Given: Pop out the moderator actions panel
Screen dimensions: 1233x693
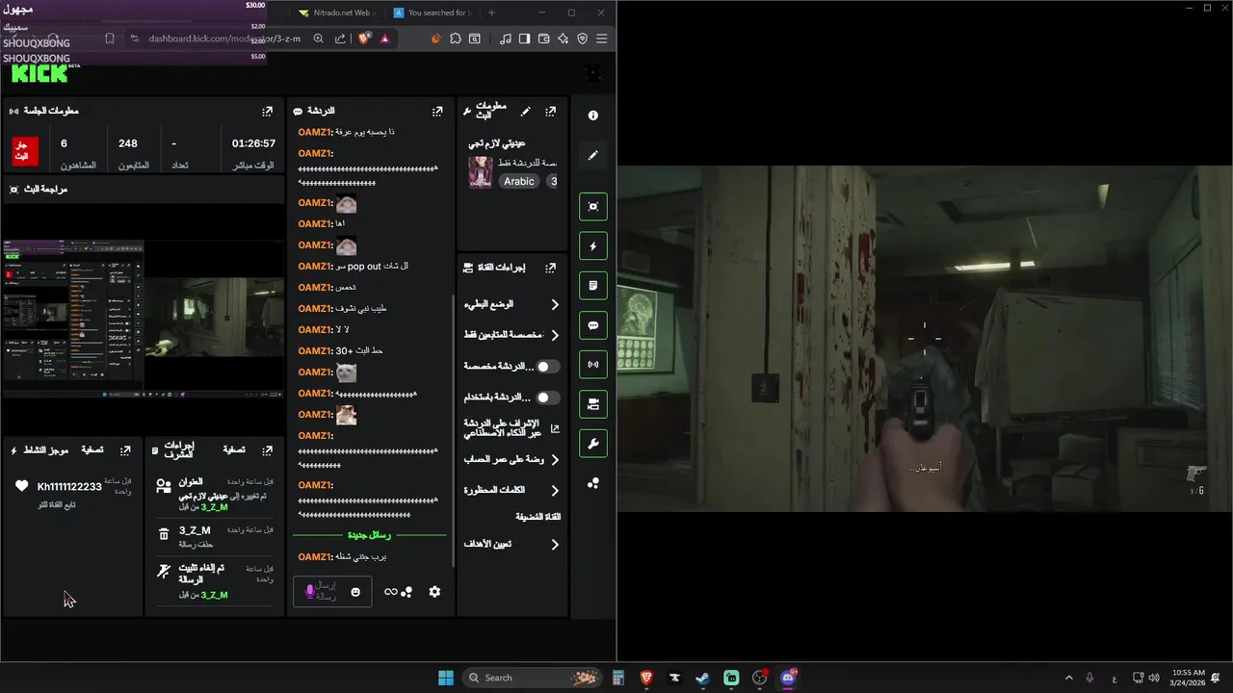Looking at the screenshot, I should 268,450.
